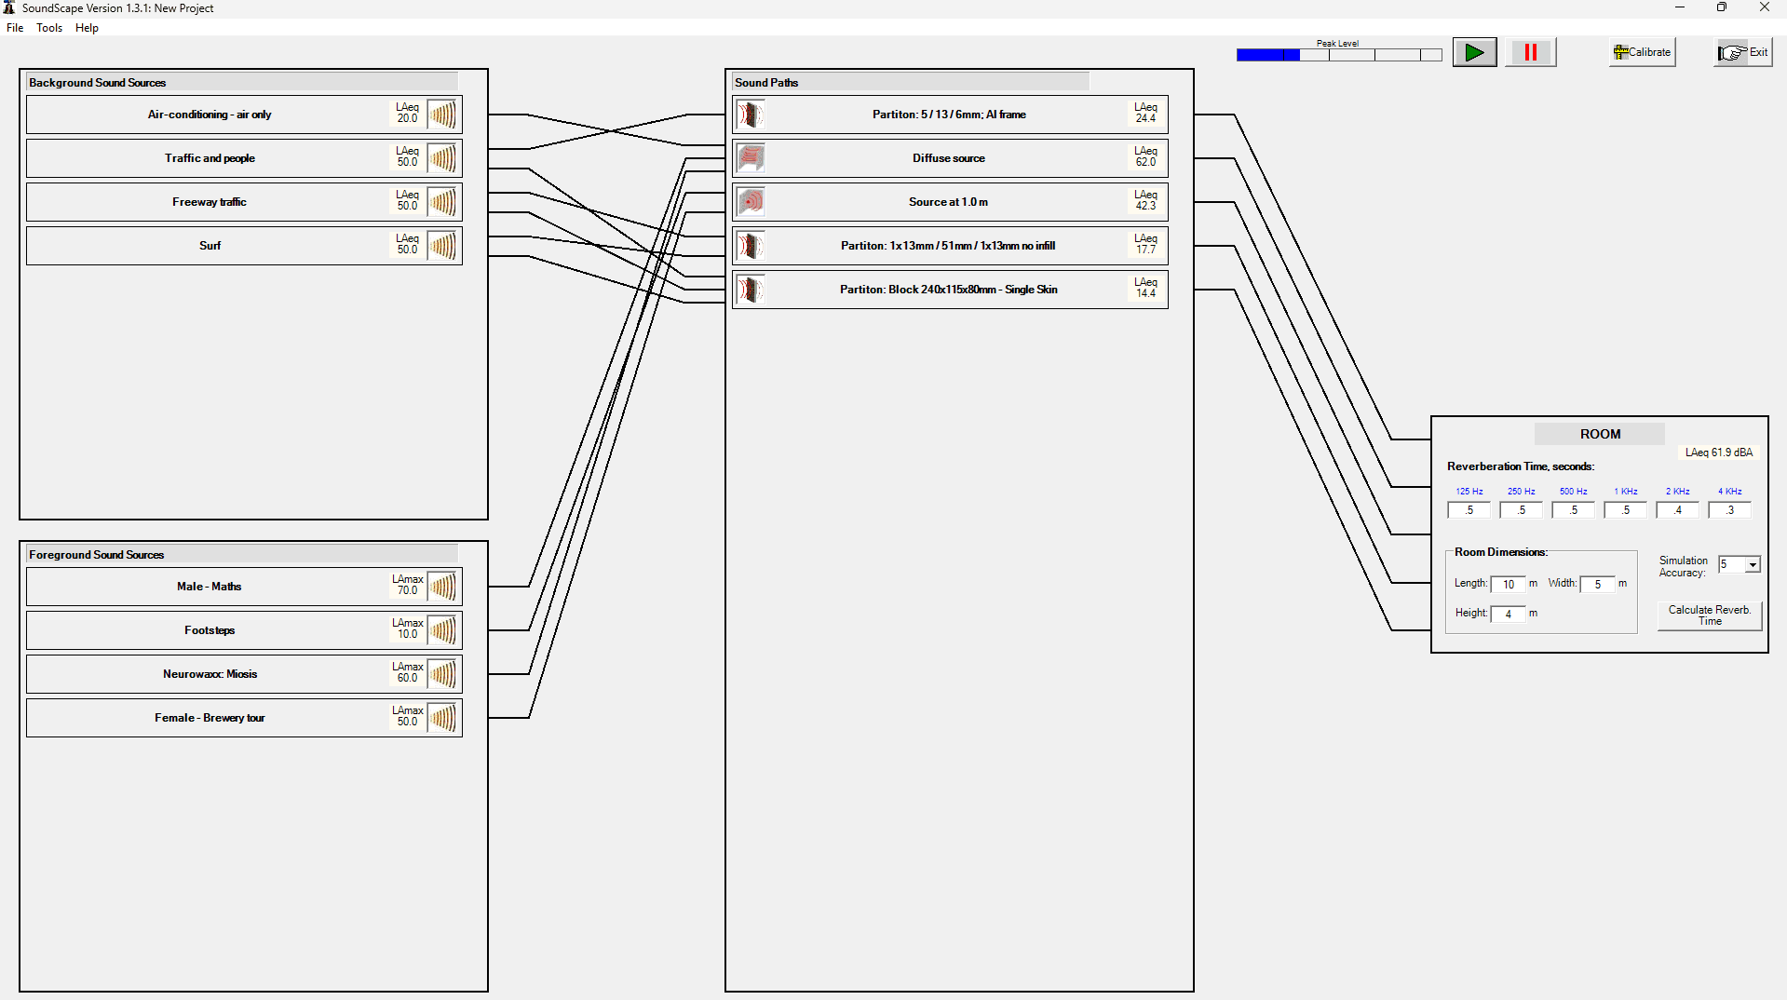Select the 125 Hz reverberation time field

click(x=1469, y=510)
